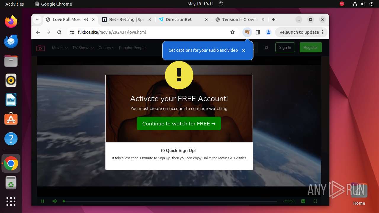Open Chrome menu via Relaunch to update
The width and height of the screenshot is (379, 213).
tap(301, 32)
